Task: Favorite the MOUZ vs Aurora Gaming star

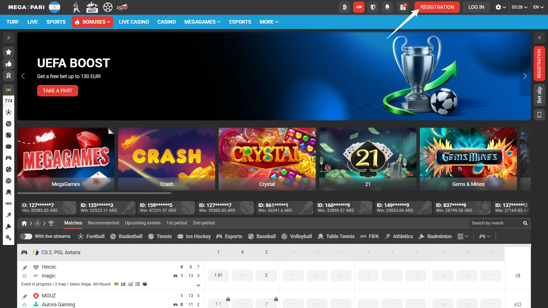Action: point(25,305)
